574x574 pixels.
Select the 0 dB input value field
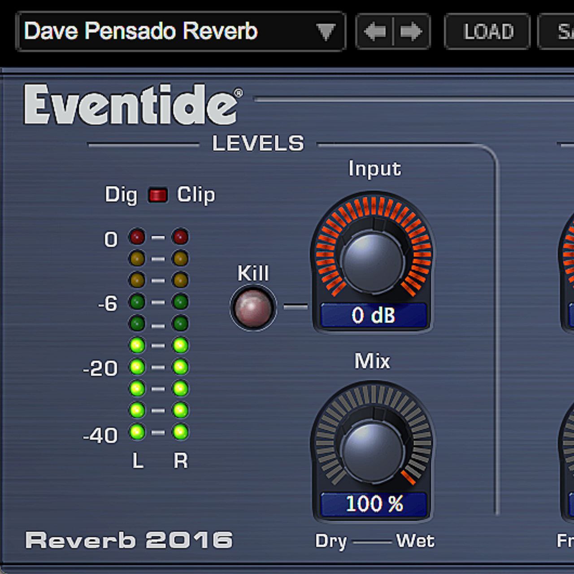point(373,315)
